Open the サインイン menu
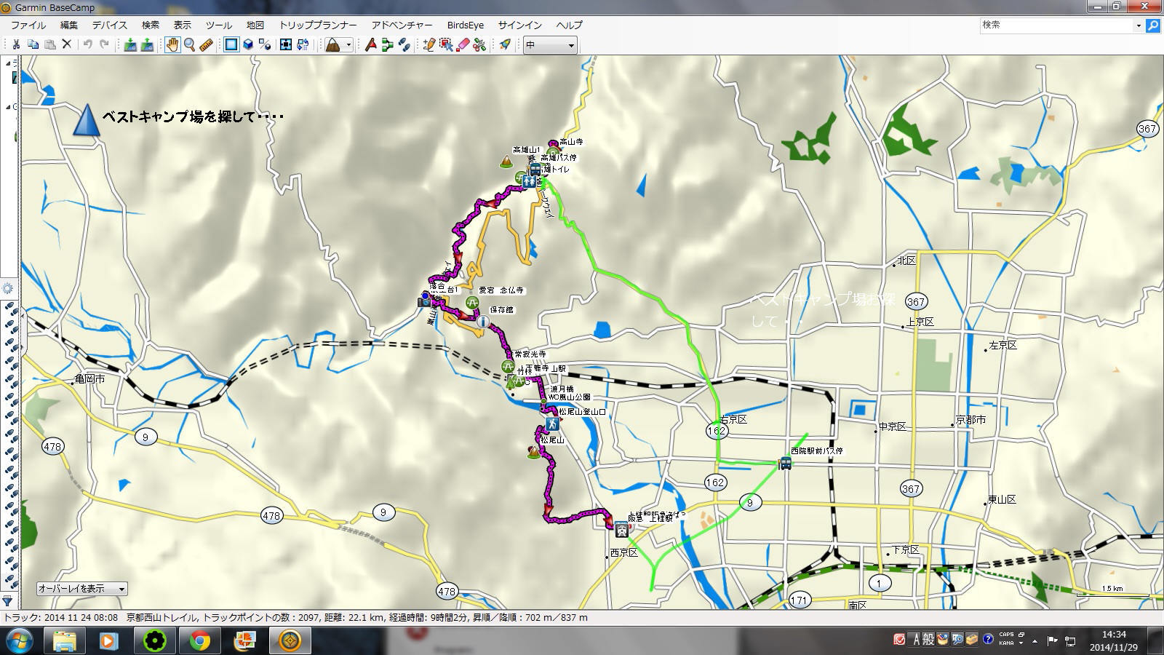The height and width of the screenshot is (655, 1164). point(519,25)
